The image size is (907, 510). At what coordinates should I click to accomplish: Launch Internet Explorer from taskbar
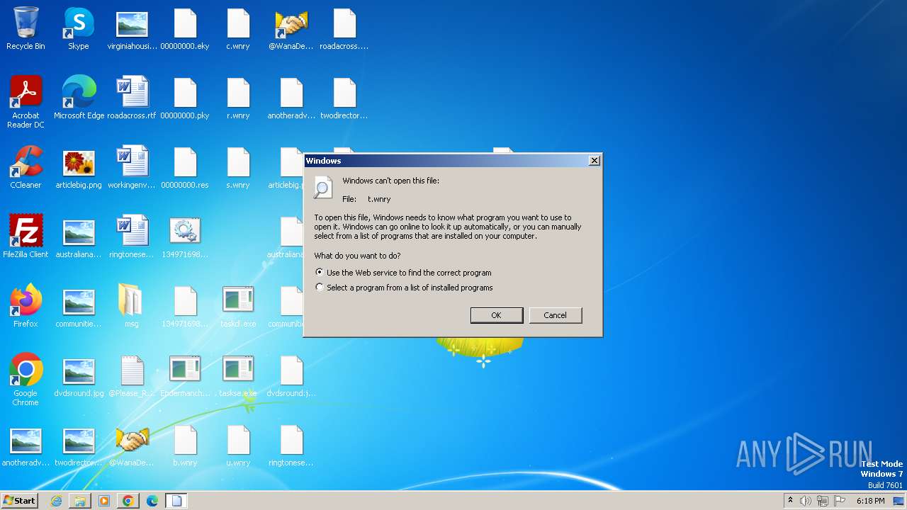coord(56,501)
